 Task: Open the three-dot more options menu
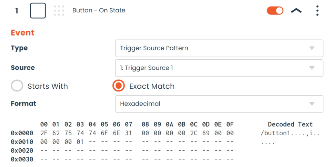[x=317, y=11]
